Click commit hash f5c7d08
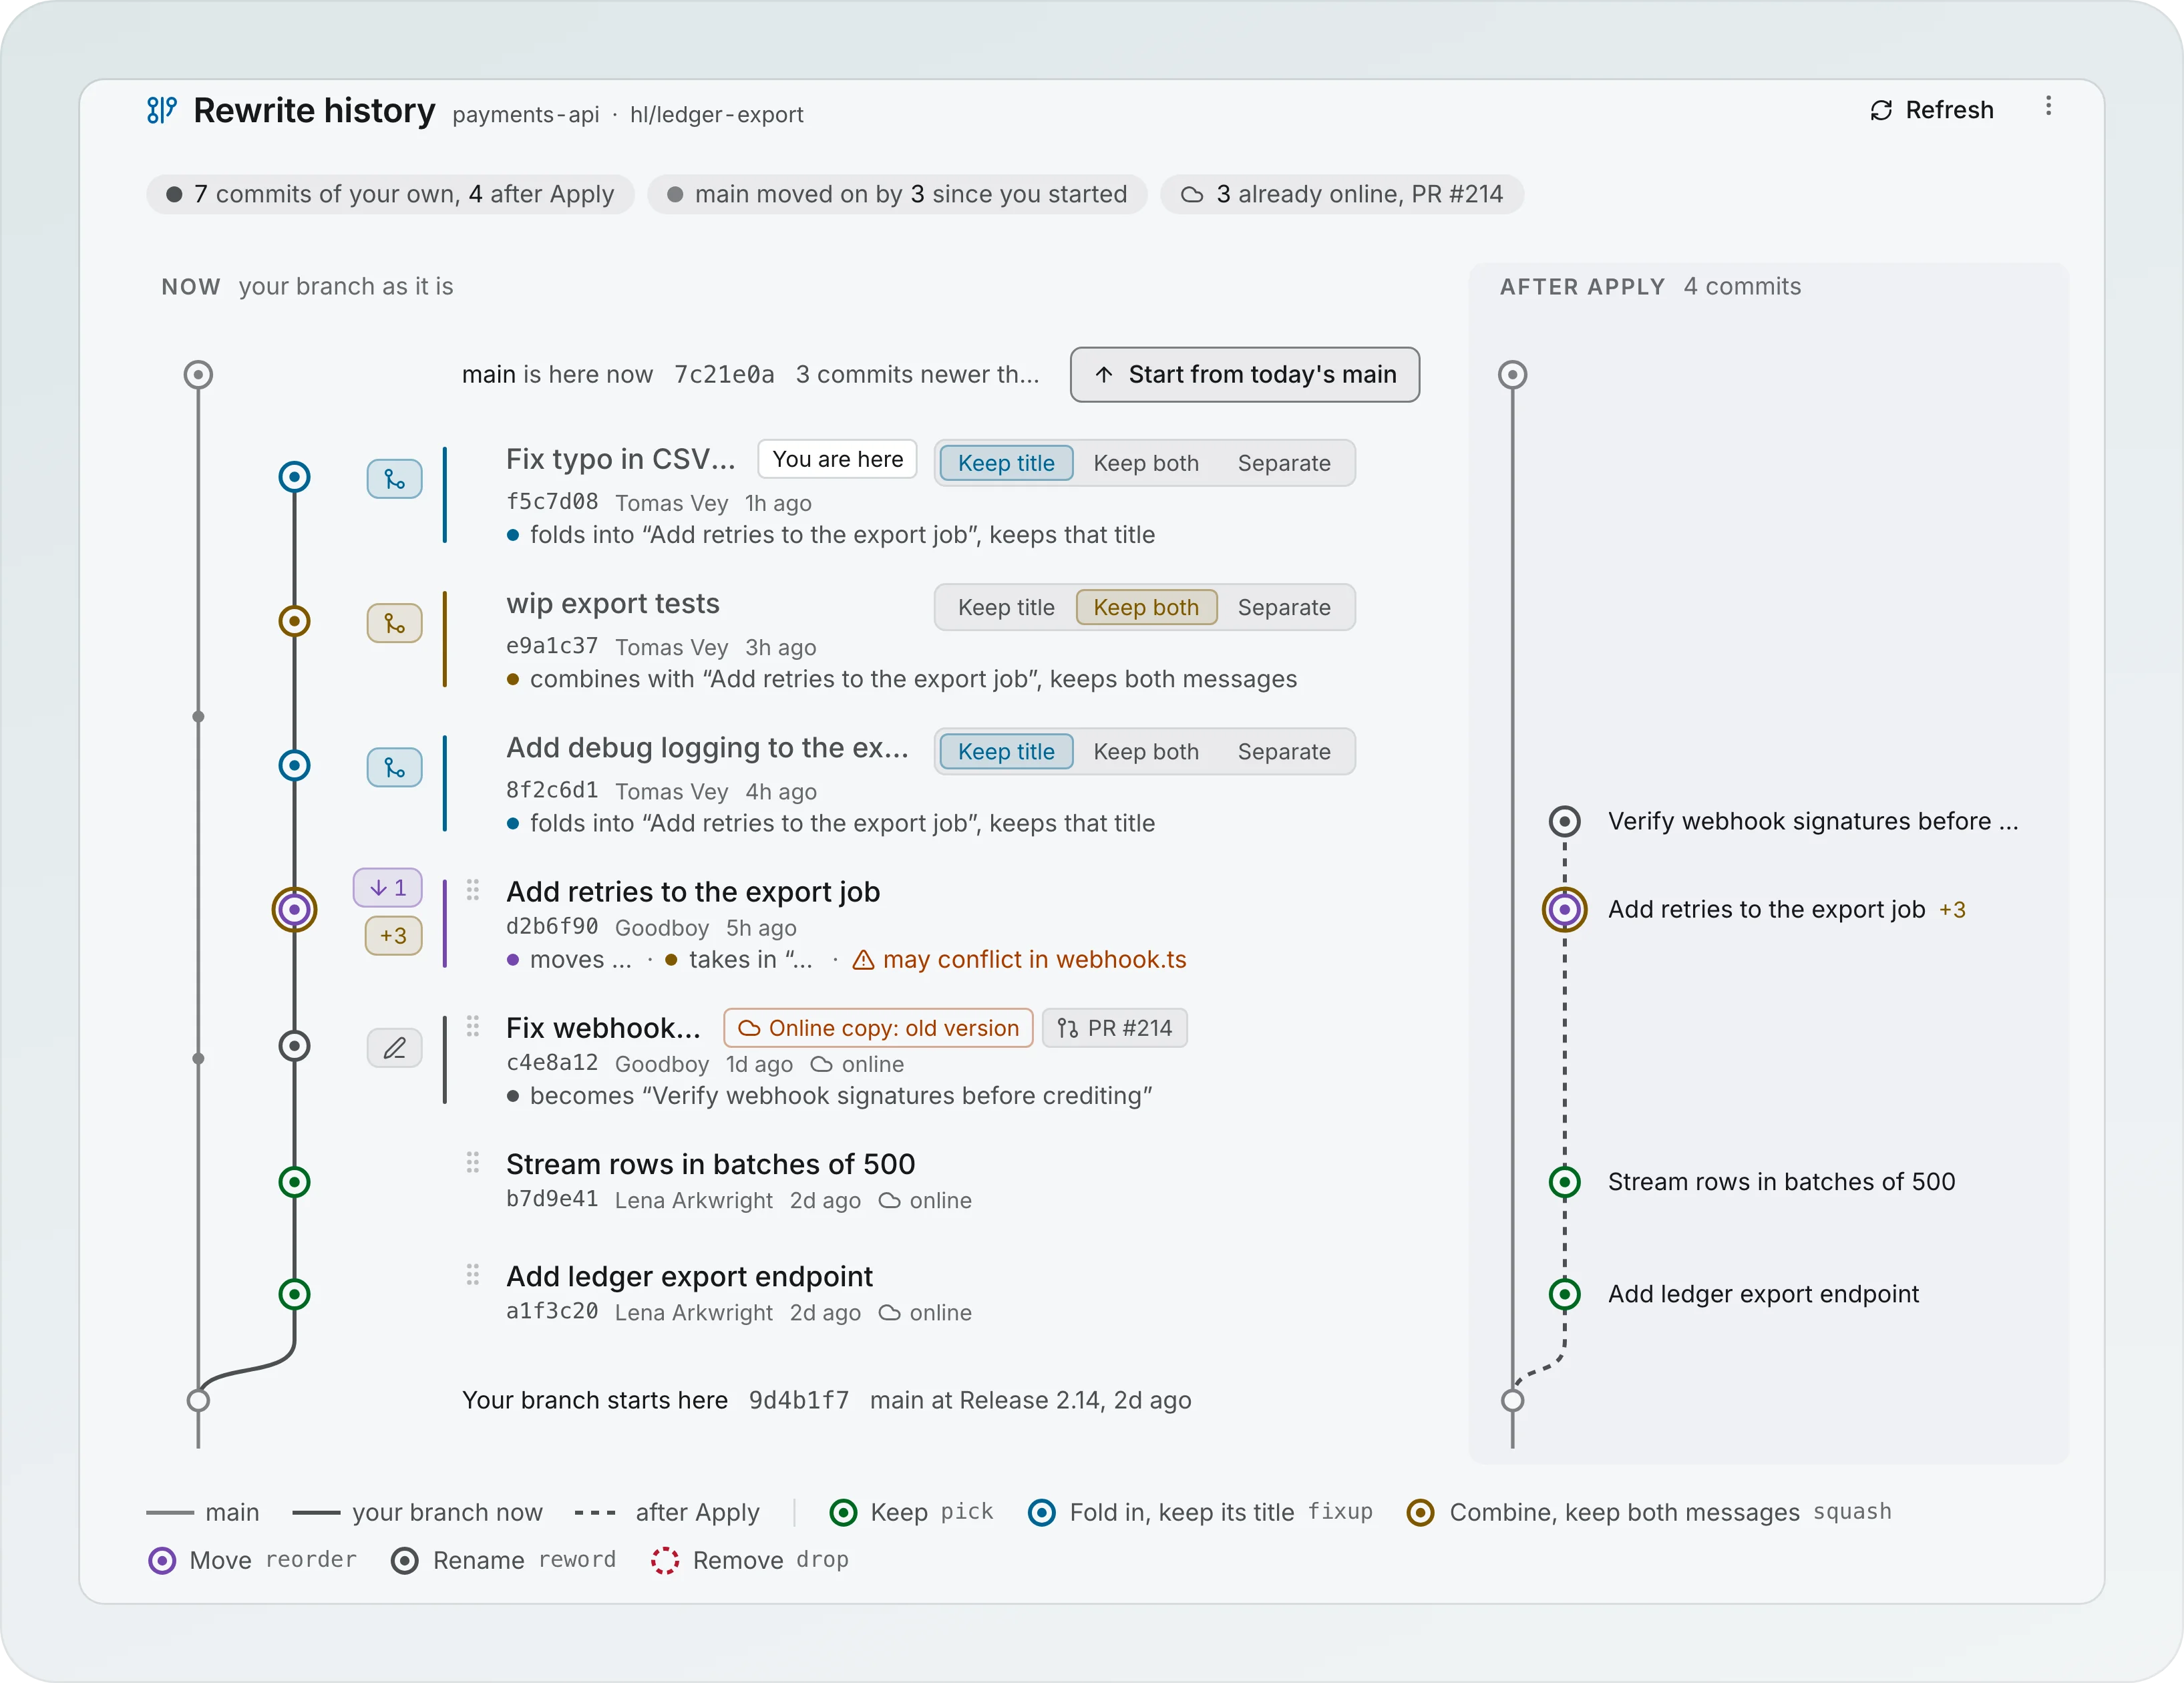The image size is (2184, 1683). click(x=552, y=501)
